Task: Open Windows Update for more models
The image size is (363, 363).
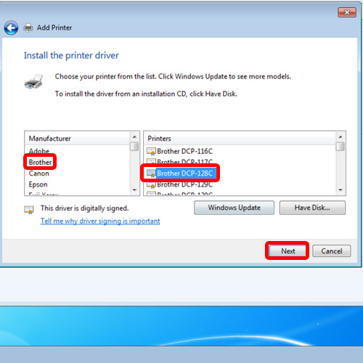Action: 234,208
